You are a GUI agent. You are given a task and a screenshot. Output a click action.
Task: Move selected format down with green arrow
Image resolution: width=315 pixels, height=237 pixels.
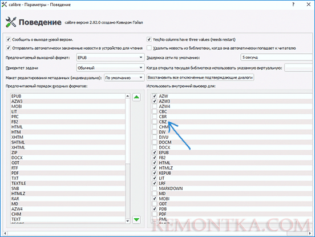pos(136,219)
